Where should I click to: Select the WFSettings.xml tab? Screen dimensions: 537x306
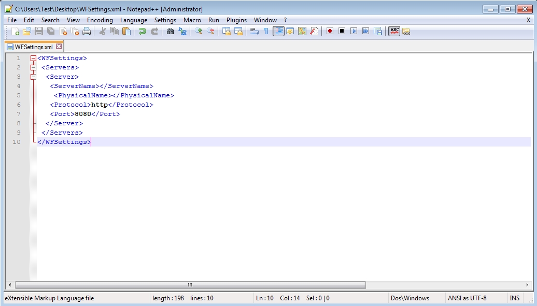pyautogui.click(x=31, y=46)
